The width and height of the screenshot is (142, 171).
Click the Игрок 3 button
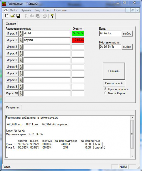(12, 47)
